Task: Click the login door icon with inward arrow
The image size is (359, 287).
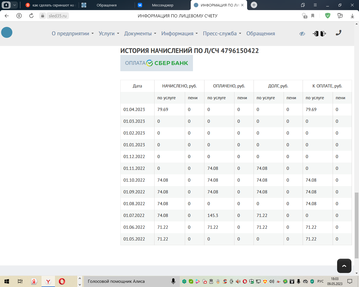Action: tap(316, 34)
